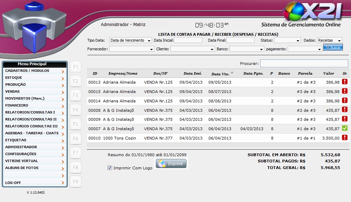Sort the list by the Data Vto. column
The image size is (351, 202).
pos(221,74)
